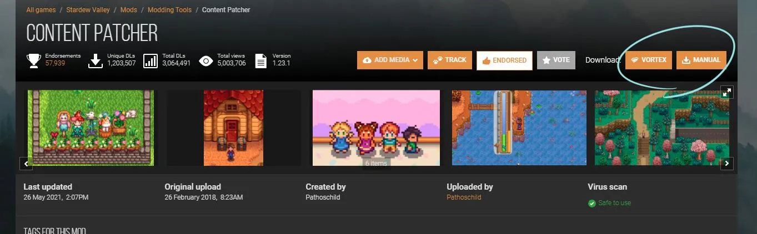Download the mod with Vortex
This screenshot has width=757, height=234.
click(x=648, y=60)
